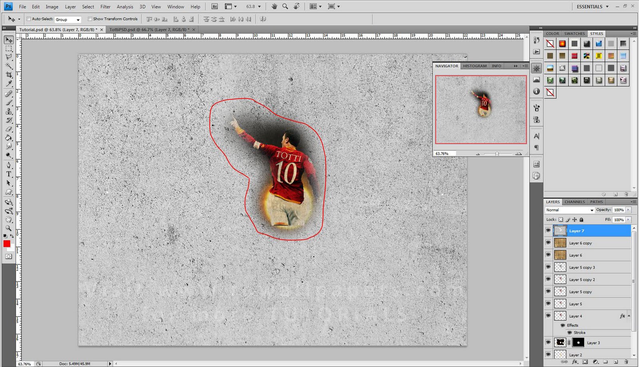This screenshot has height=367, width=639.
Task: Open the layer Opacity slider arrow
Action: 628,210
